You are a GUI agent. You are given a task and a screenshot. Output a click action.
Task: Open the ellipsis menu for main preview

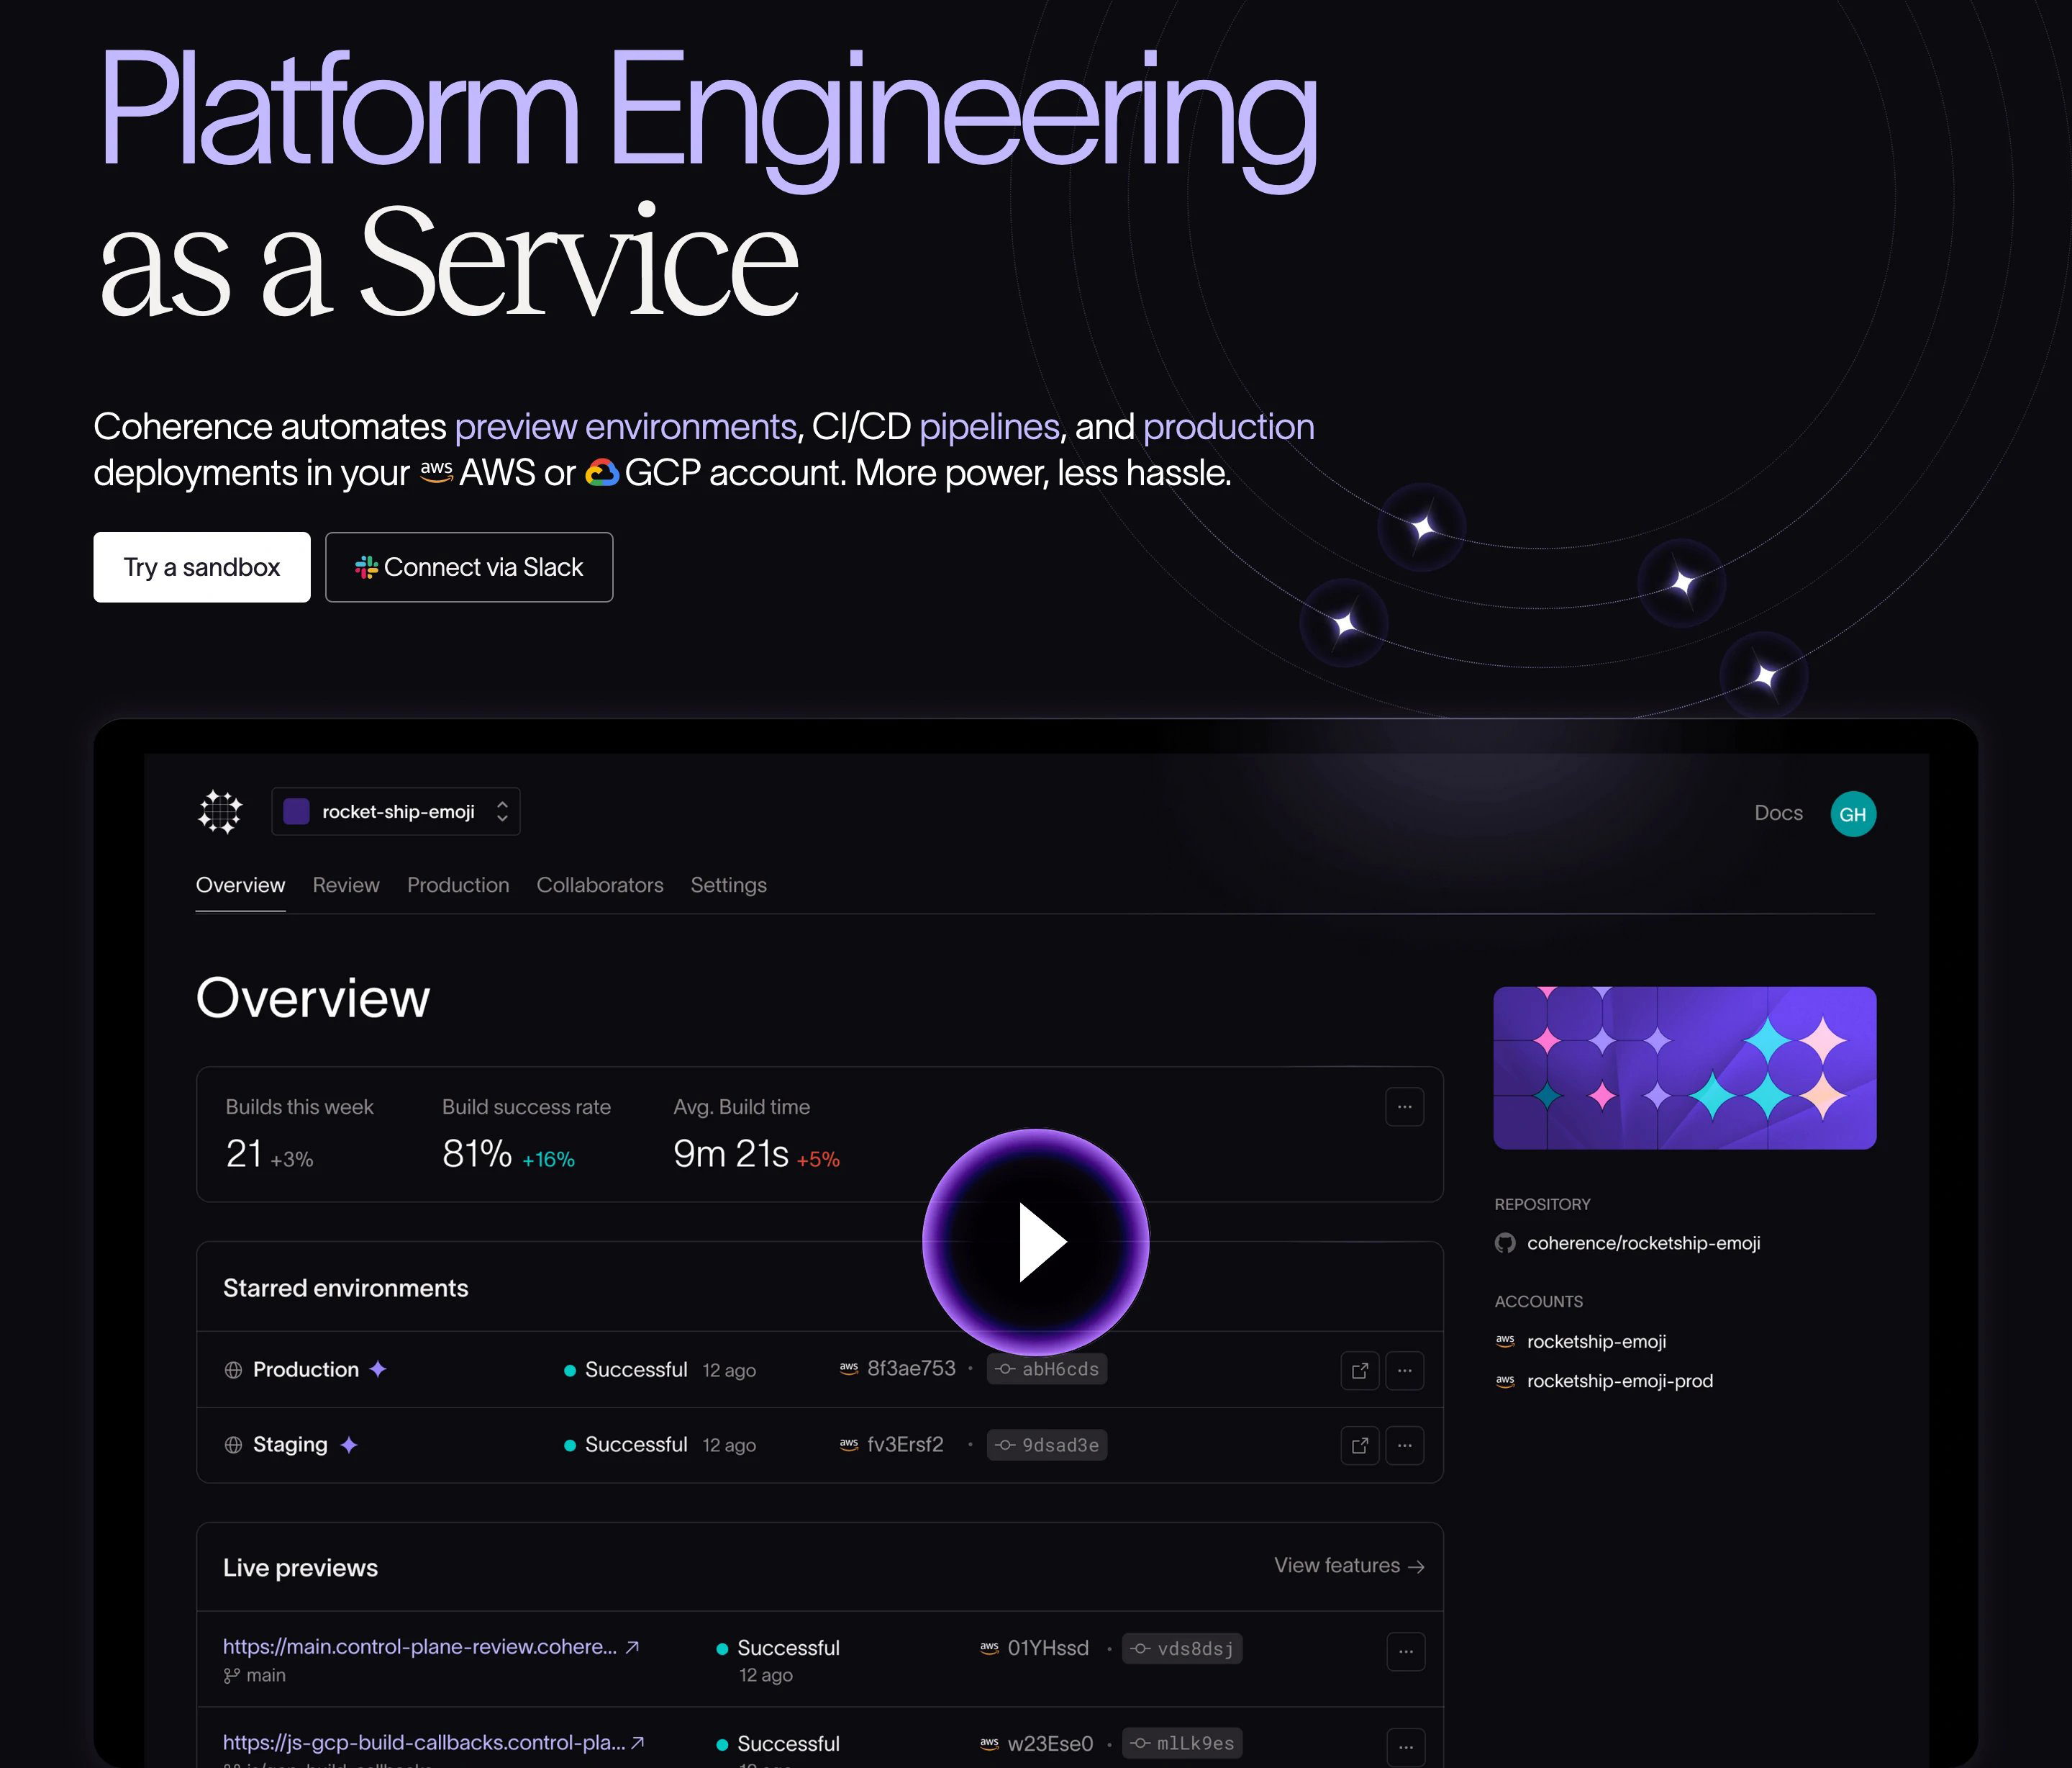[1405, 1652]
